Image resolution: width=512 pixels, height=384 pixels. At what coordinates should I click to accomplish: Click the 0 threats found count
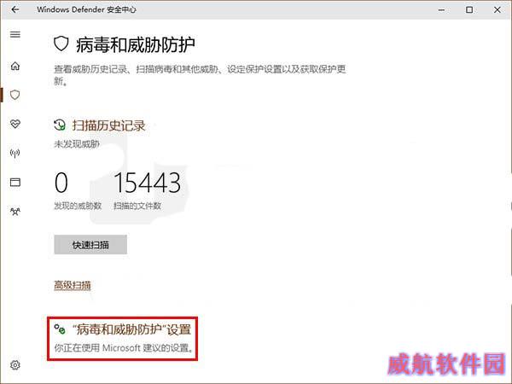61,183
